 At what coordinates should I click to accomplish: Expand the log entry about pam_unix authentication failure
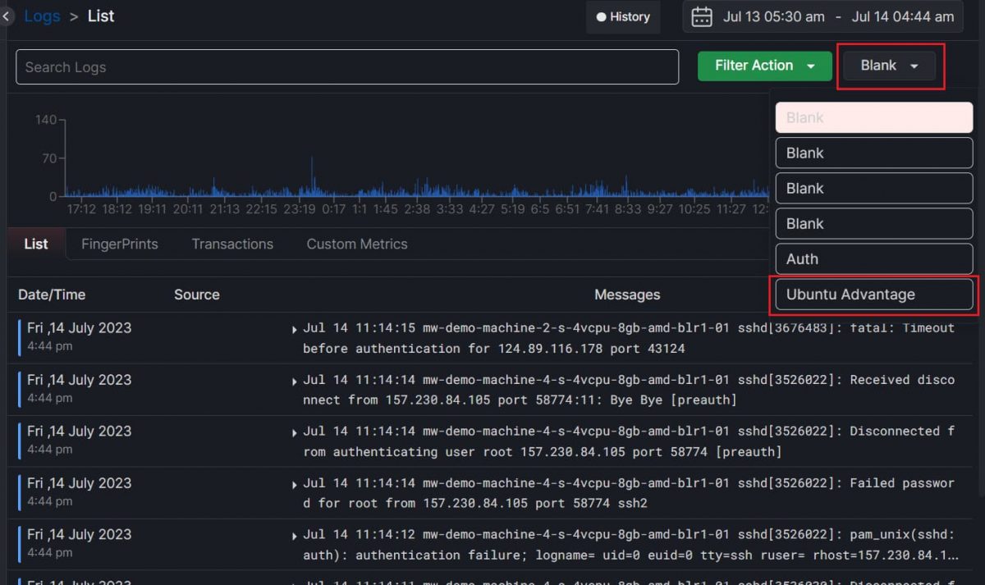pyautogui.click(x=294, y=534)
